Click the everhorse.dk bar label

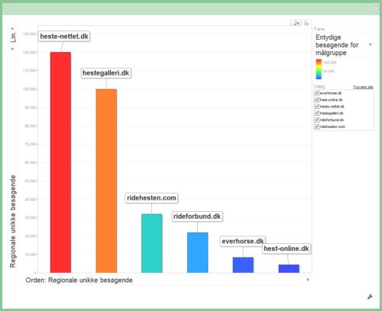[242, 241]
